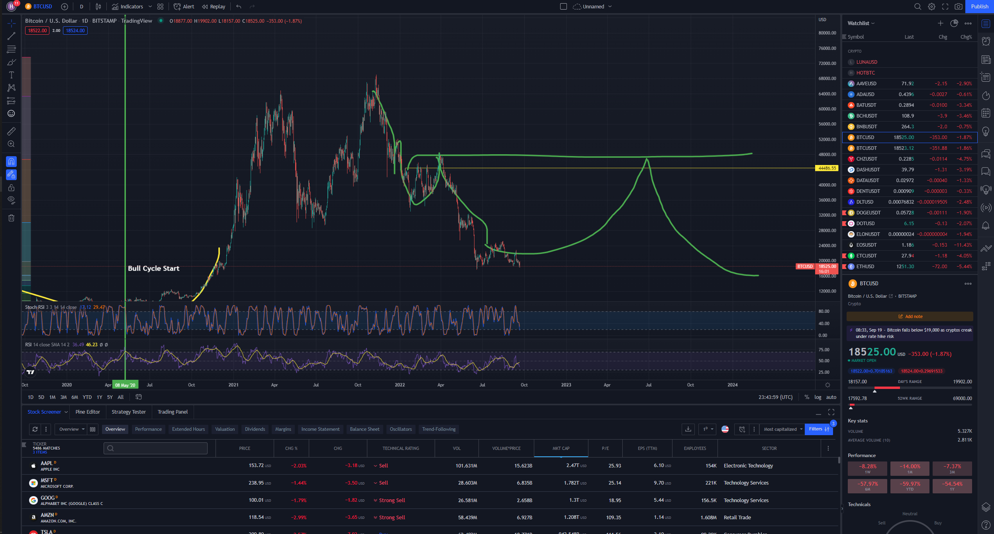Screen dimensions: 994x534
Task: Select the Text annotation tool
Action: pos(11,75)
